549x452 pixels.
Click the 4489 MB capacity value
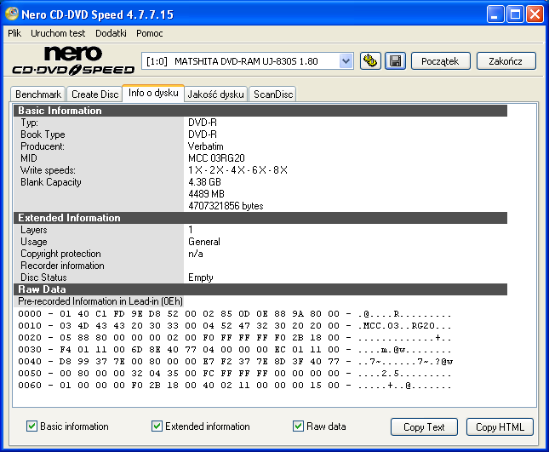point(206,194)
